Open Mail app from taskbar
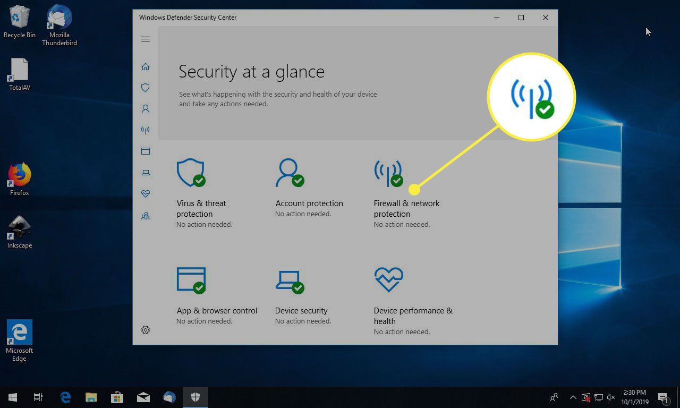680x408 pixels. (x=143, y=397)
